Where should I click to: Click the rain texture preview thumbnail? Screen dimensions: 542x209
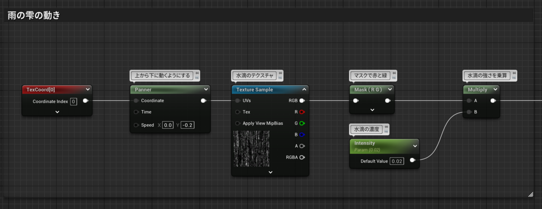coord(252,149)
